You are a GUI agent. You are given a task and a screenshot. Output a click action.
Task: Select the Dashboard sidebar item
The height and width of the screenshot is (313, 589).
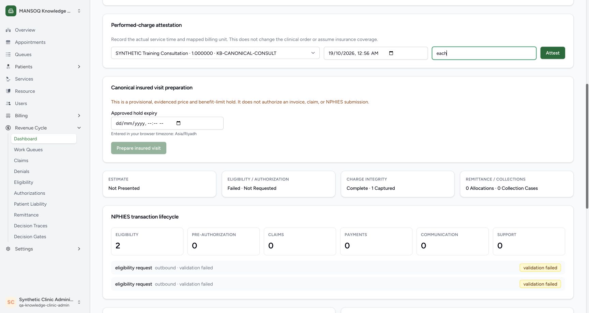[44, 139]
